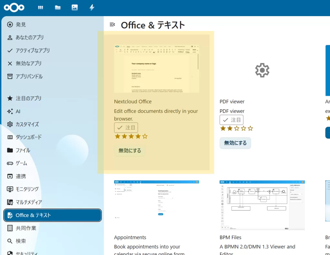
Task: Open the Dashboard grid icon in the top bar
Action: pyautogui.click(x=41, y=7)
